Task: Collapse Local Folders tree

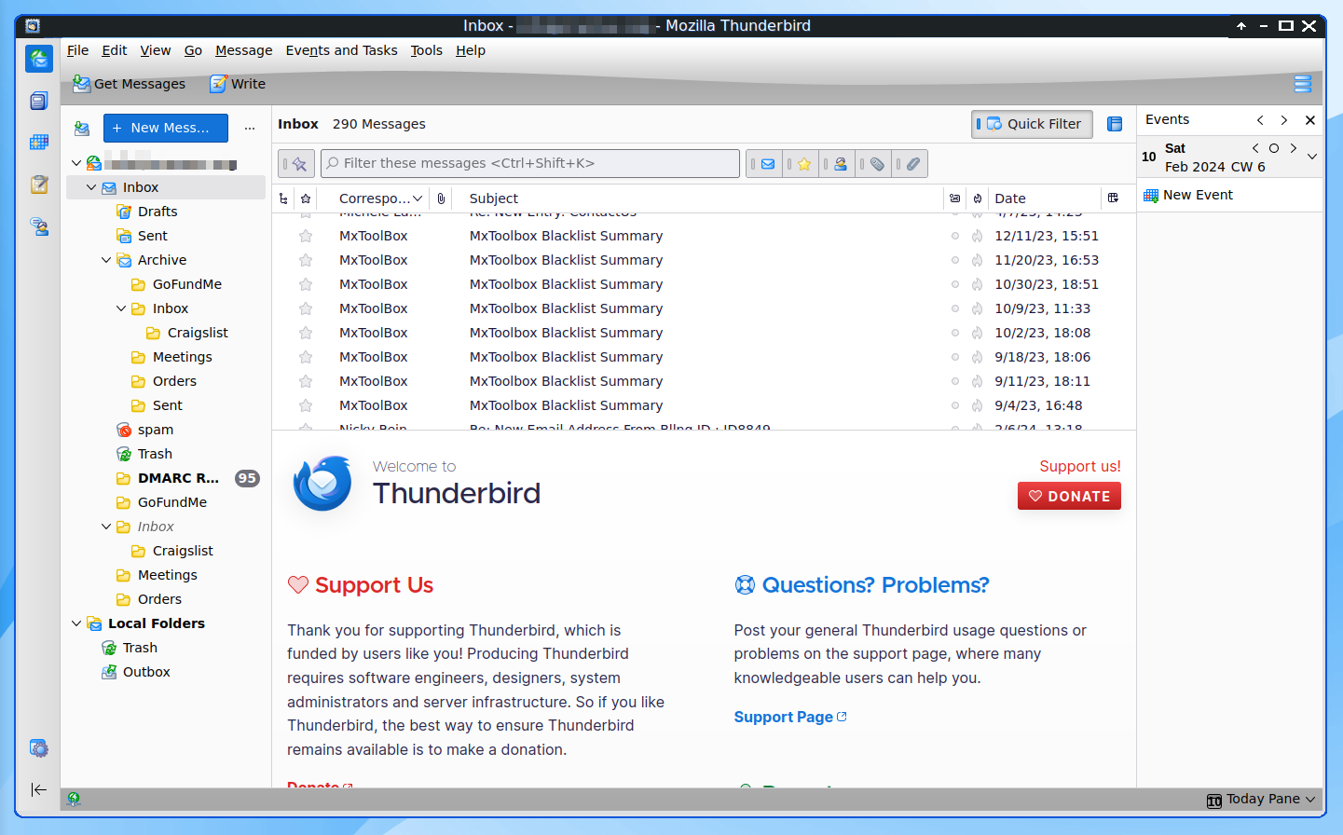Action: 76,623
